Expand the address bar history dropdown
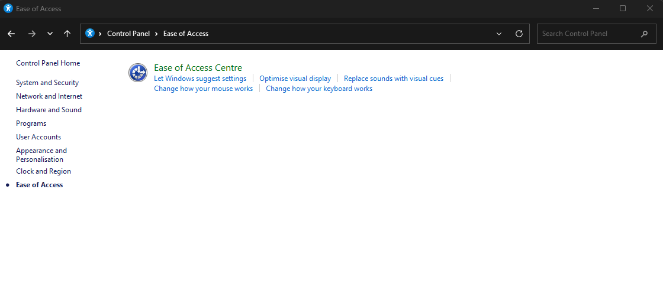663x303 pixels. coord(499,34)
